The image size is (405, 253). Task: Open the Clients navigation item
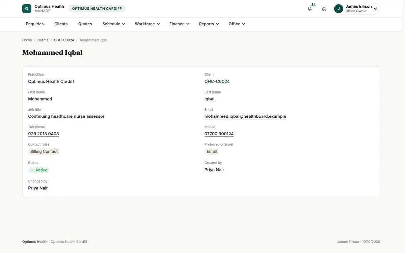[x=61, y=24]
